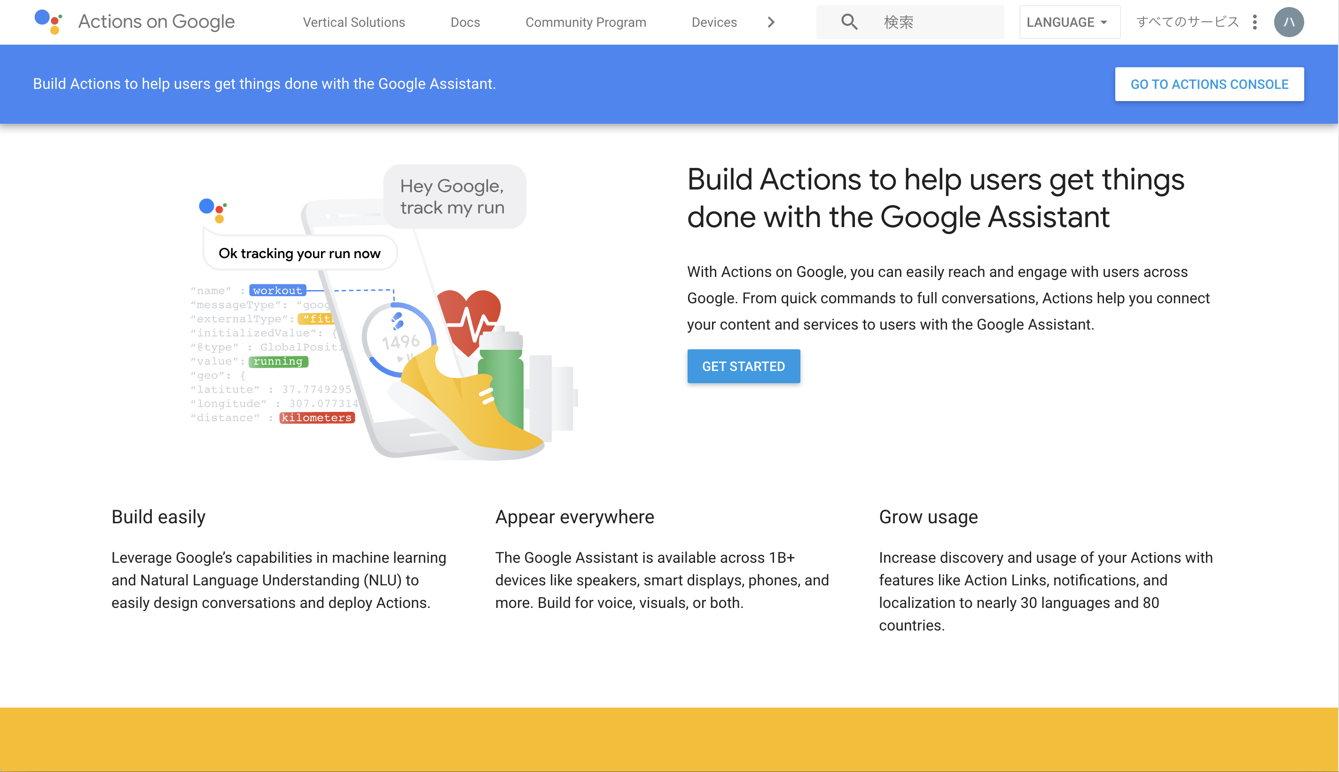Click the 'Ok tracking your run now' bubble
The width and height of the screenshot is (1339, 772).
(300, 253)
